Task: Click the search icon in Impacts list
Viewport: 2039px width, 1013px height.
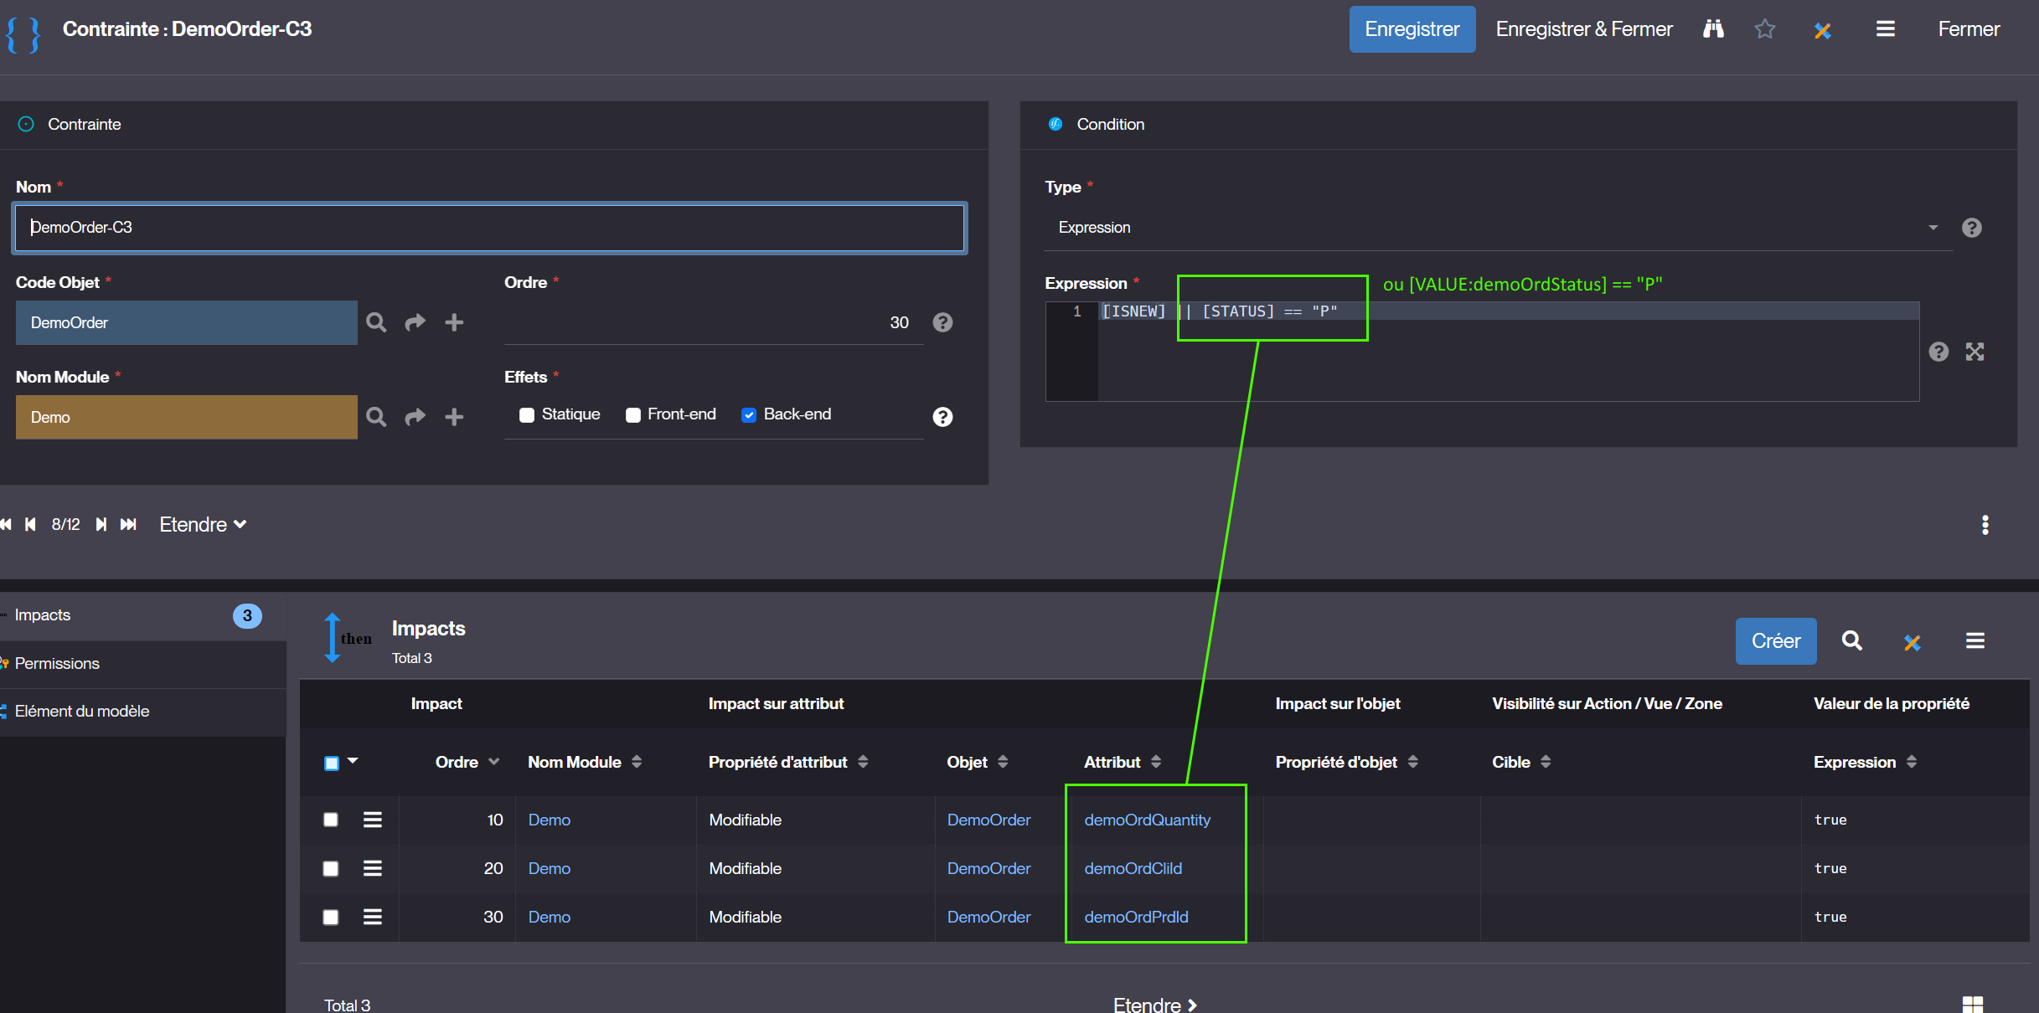Action: (x=1851, y=641)
